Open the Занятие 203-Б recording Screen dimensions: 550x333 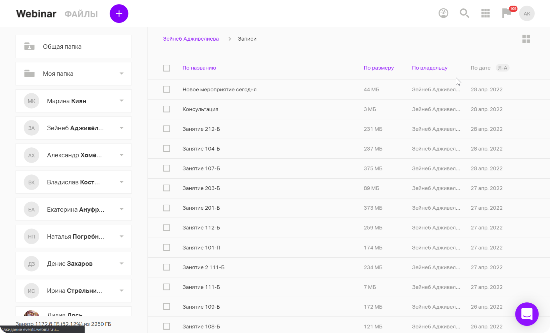(x=201, y=188)
